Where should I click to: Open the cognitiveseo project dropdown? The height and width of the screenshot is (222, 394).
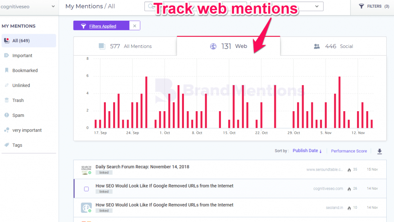(28, 7)
